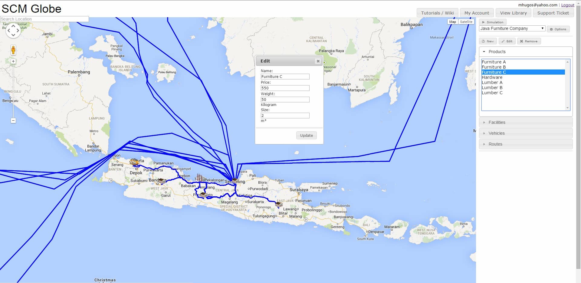Image resolution: width=581 pixels, height=283 pixels.
Task: Expand the Routes section
Action: pyautogui.click(x=526, y=144)
